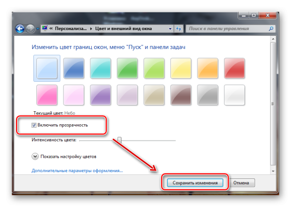Select the selected sky-blue color swatch

click(x=47, y=67)
